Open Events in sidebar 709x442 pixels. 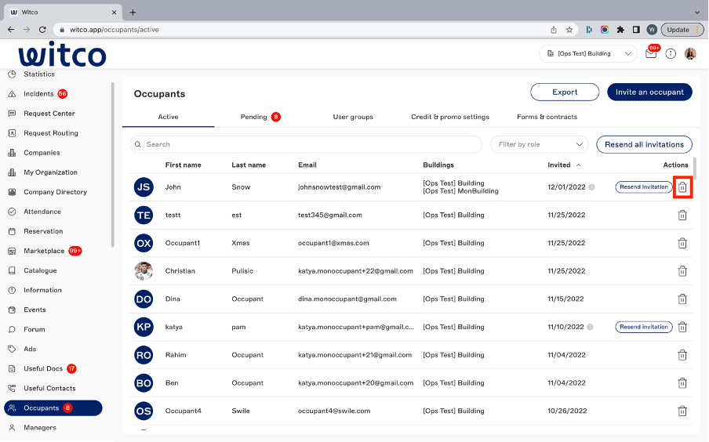pos(35,310)
